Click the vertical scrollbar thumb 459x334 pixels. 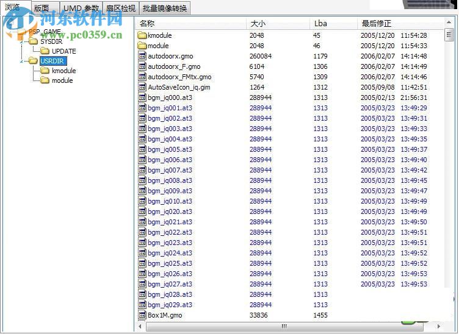tap(449, 35)
